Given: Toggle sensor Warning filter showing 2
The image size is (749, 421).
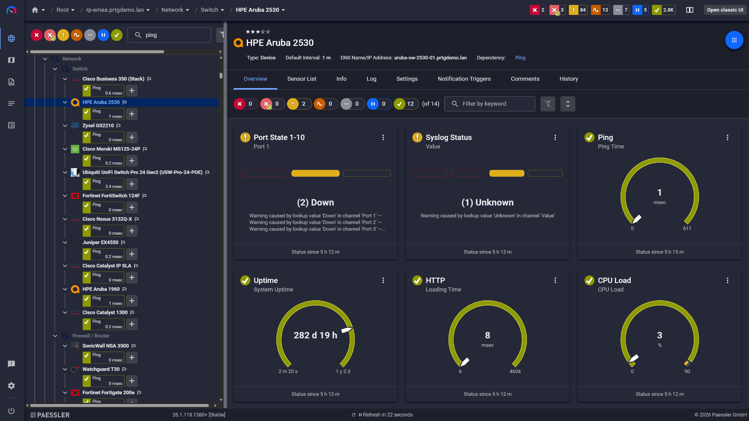Looking at the screenshot, I should pos(299,104).
